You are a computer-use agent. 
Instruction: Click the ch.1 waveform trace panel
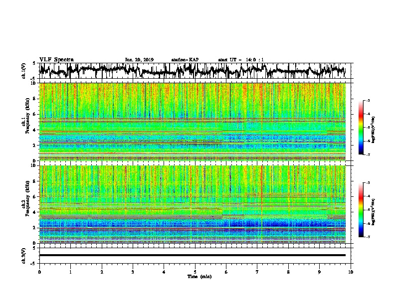pos(195,71)
